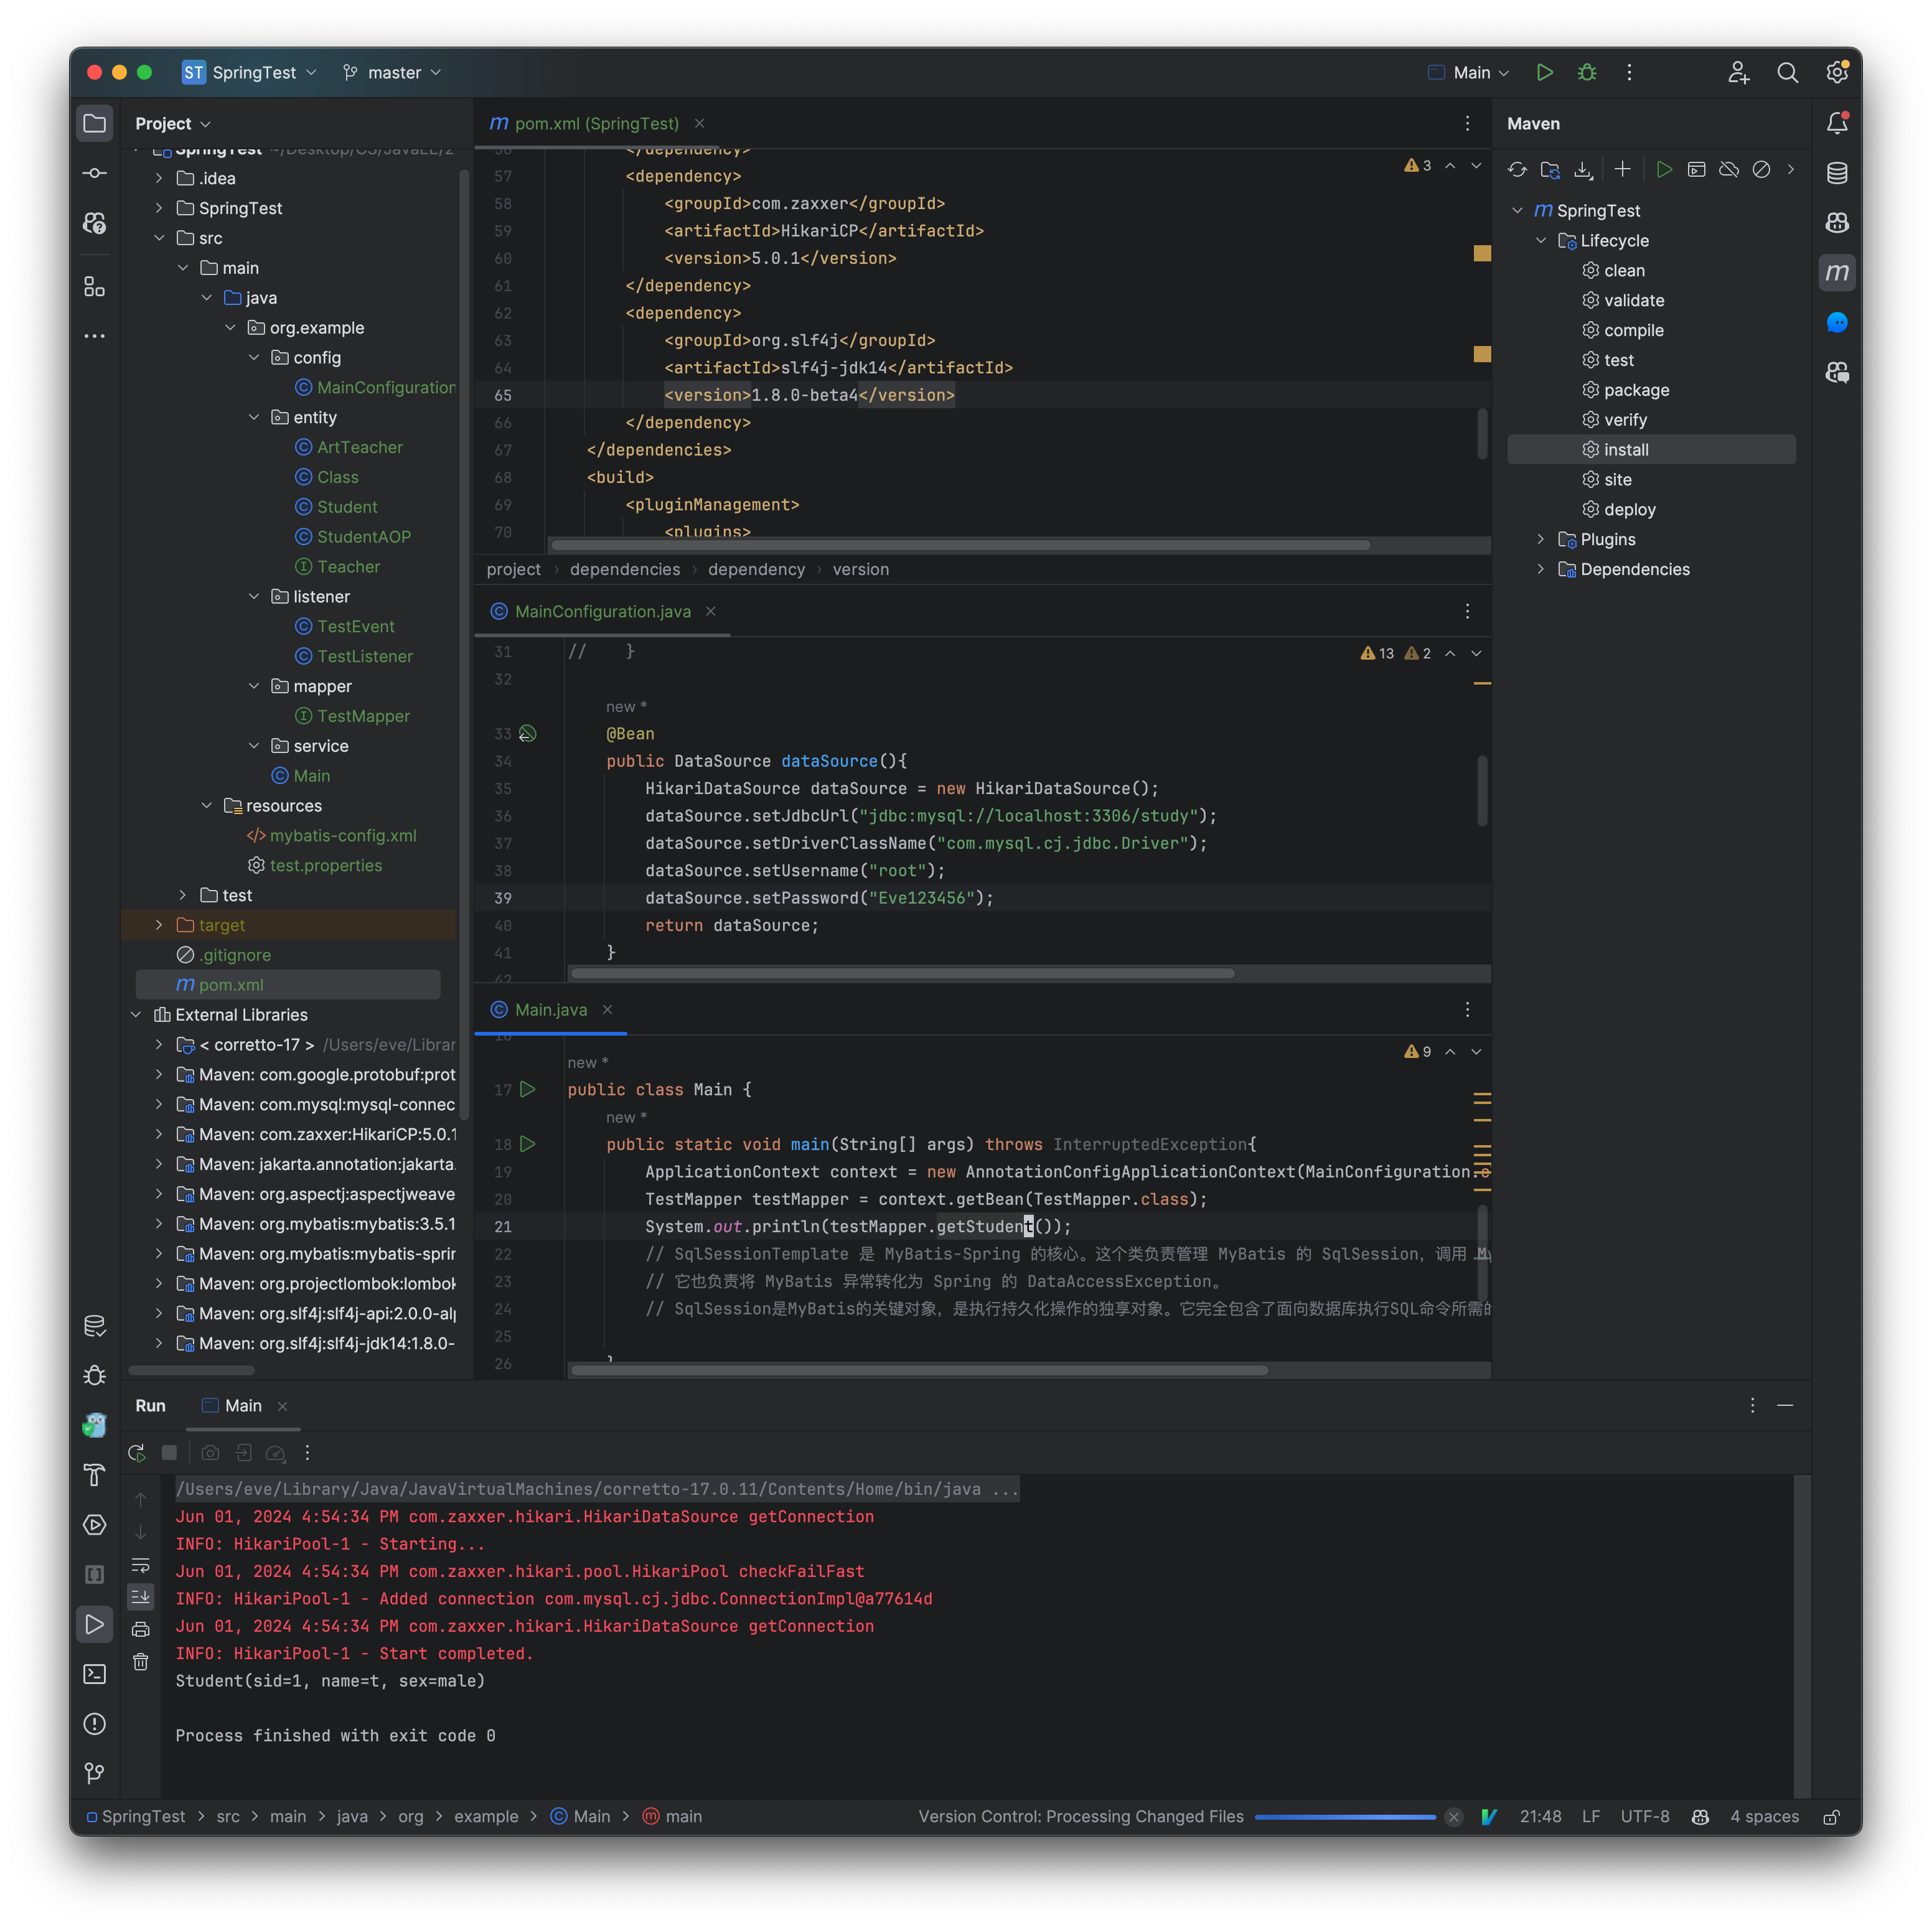The height and width of the screenshot is (1928, 1932).
Task: Toggle Maven offline mode
Action: tap(1729, 169)
